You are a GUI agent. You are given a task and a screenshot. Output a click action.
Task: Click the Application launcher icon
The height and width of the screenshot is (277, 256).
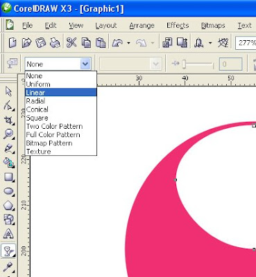coord(199,43)
